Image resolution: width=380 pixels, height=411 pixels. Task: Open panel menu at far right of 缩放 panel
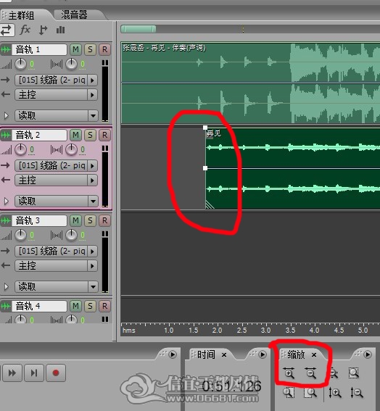pos(368,354)
